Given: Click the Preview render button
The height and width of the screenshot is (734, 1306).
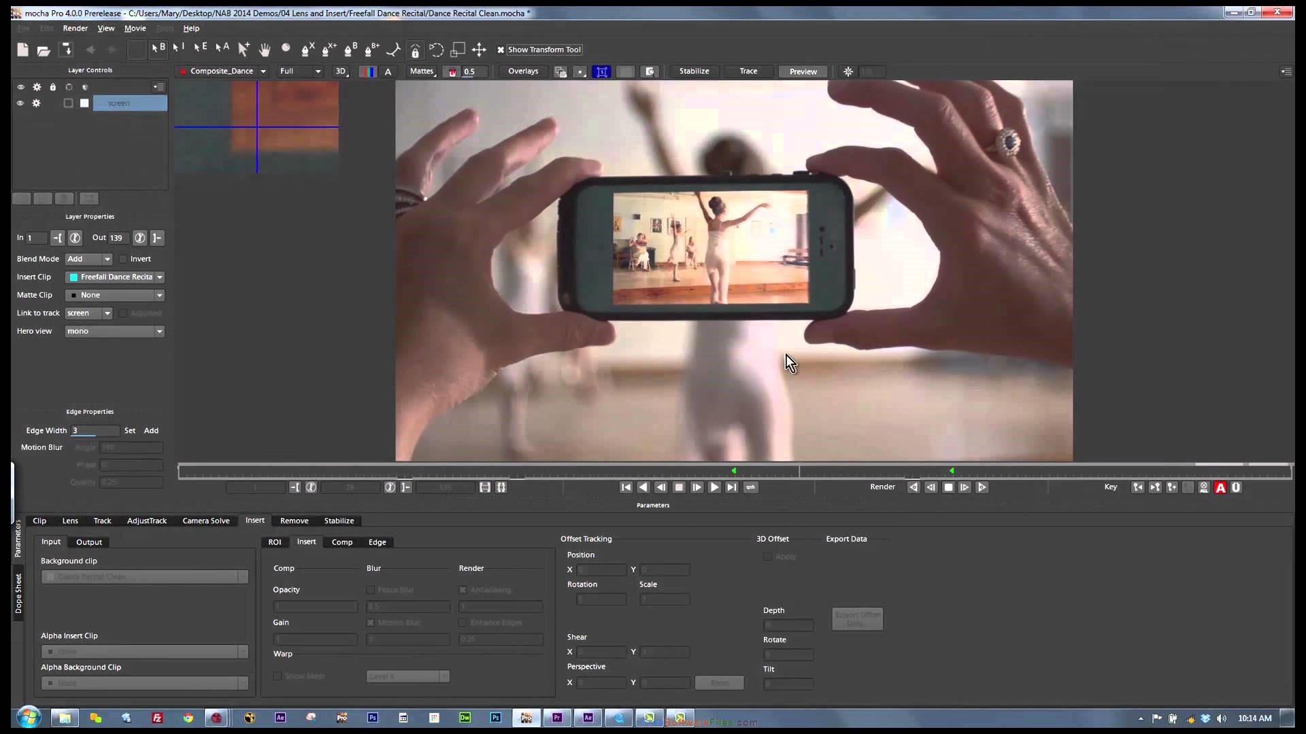Looking at the screenshot, I should pos(802,71).
